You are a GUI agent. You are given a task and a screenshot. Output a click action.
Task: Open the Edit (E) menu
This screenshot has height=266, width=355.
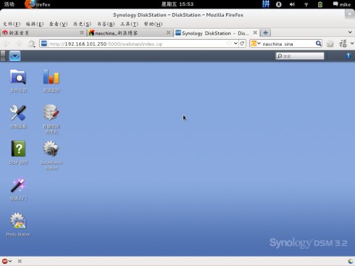click(x=35, y=24)
